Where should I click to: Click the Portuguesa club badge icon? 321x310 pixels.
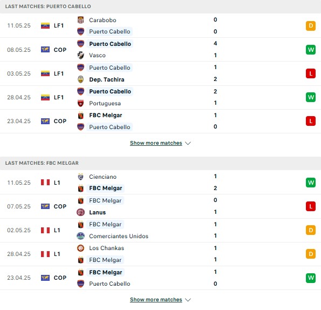click(81, 103)
